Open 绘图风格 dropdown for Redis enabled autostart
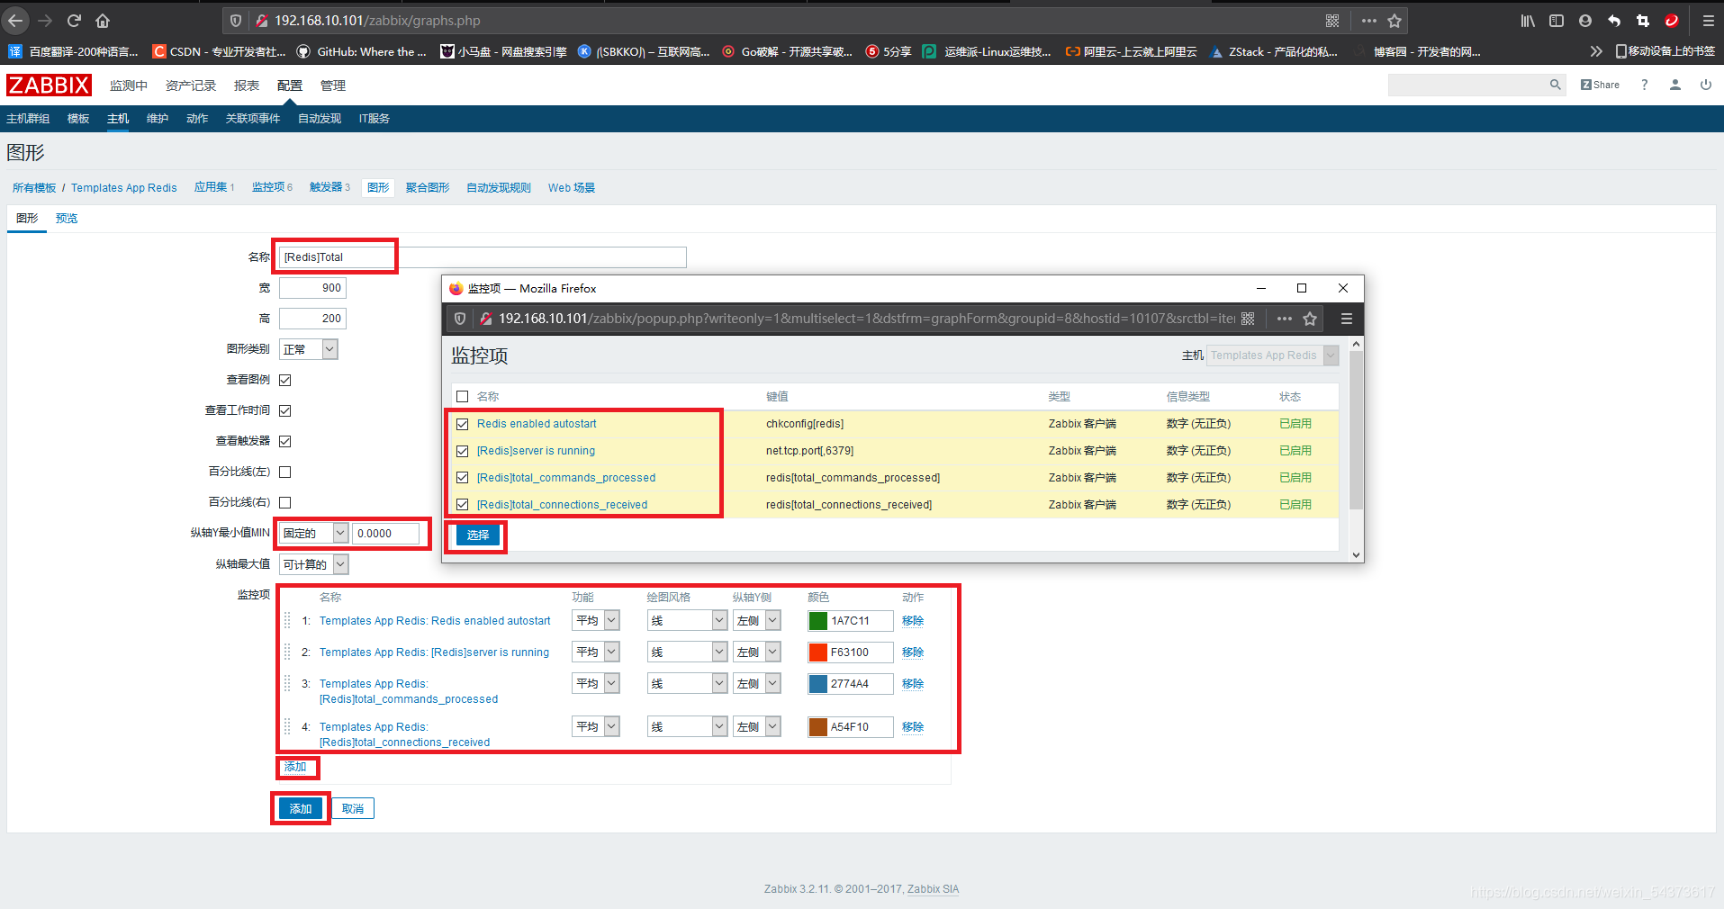The height and width of the screenshot is (909, 1724). [687, 620]
